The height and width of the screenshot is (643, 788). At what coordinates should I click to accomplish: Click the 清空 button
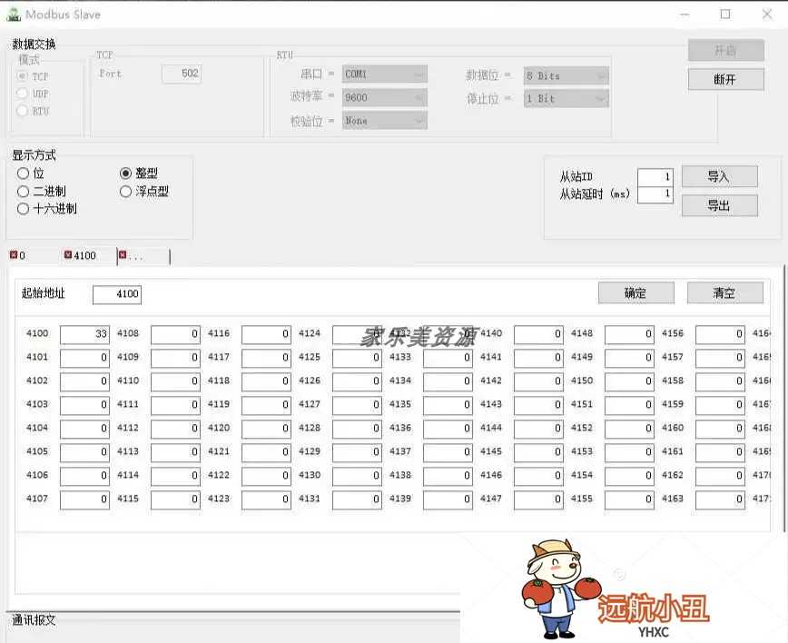pos(724,292)
